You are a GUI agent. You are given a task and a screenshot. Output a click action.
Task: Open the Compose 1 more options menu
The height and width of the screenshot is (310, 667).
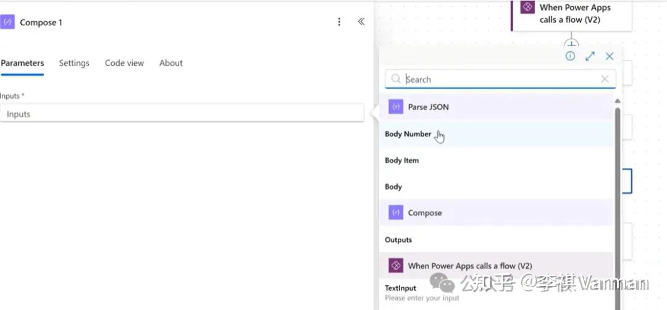[339, 22]
